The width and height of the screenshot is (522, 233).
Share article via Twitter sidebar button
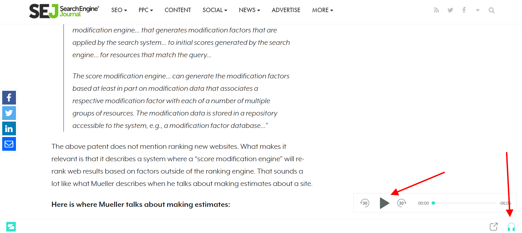point(9,113)
